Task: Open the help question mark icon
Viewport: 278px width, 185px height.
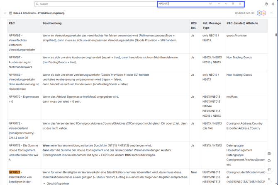Action: point(266,4)
